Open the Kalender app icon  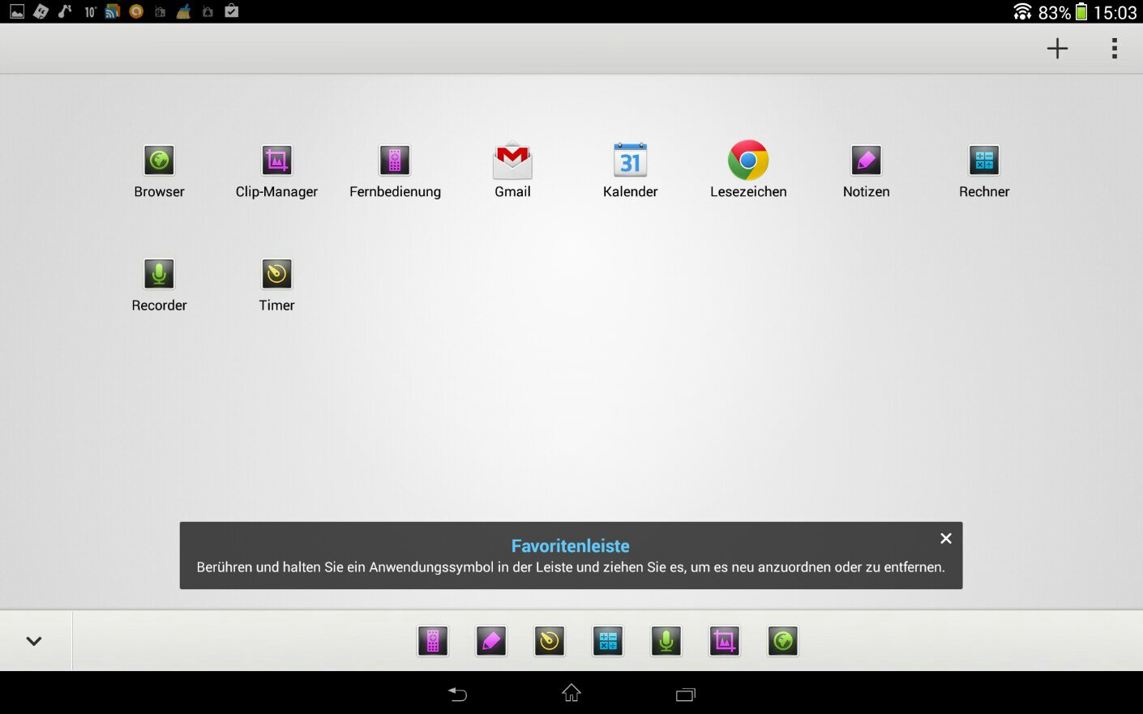(630, 160)
